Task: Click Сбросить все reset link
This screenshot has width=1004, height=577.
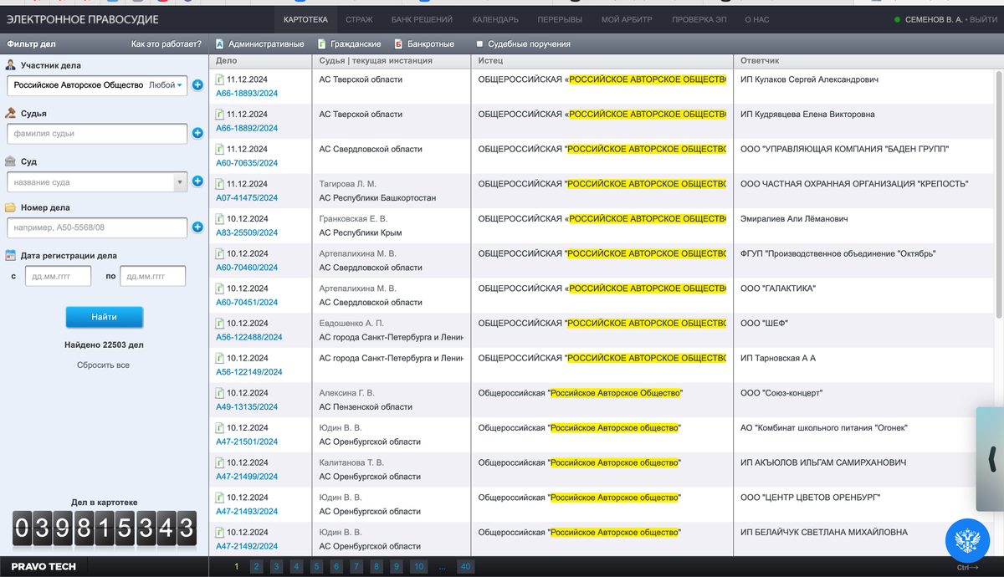Action: (x=104, y=365)
